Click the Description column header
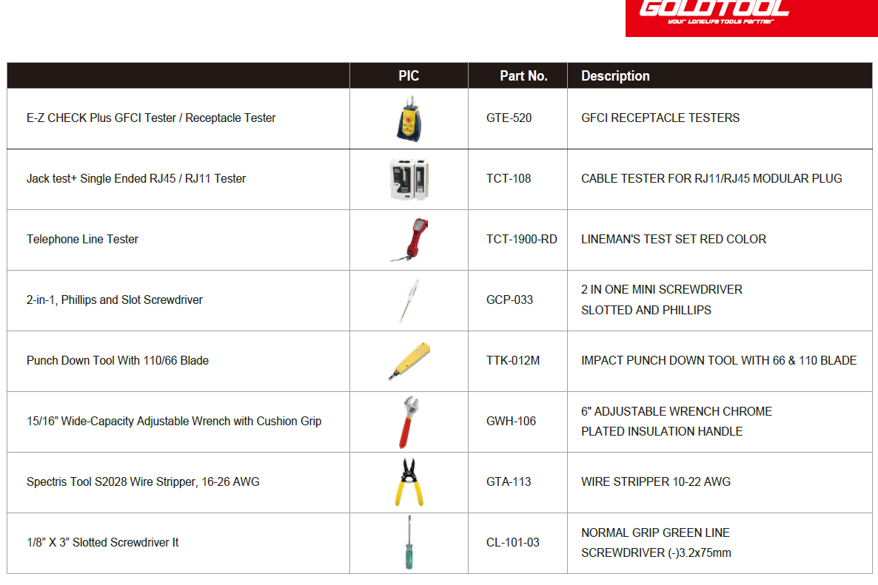Viewport: 878px width, 585px height. point(615,76)
